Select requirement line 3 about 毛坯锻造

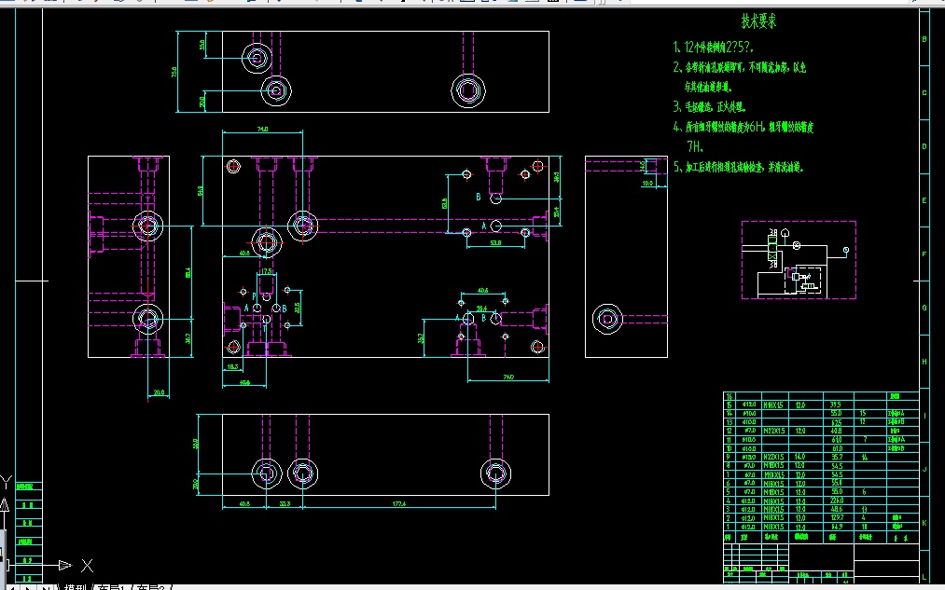[x=709, y=107]
